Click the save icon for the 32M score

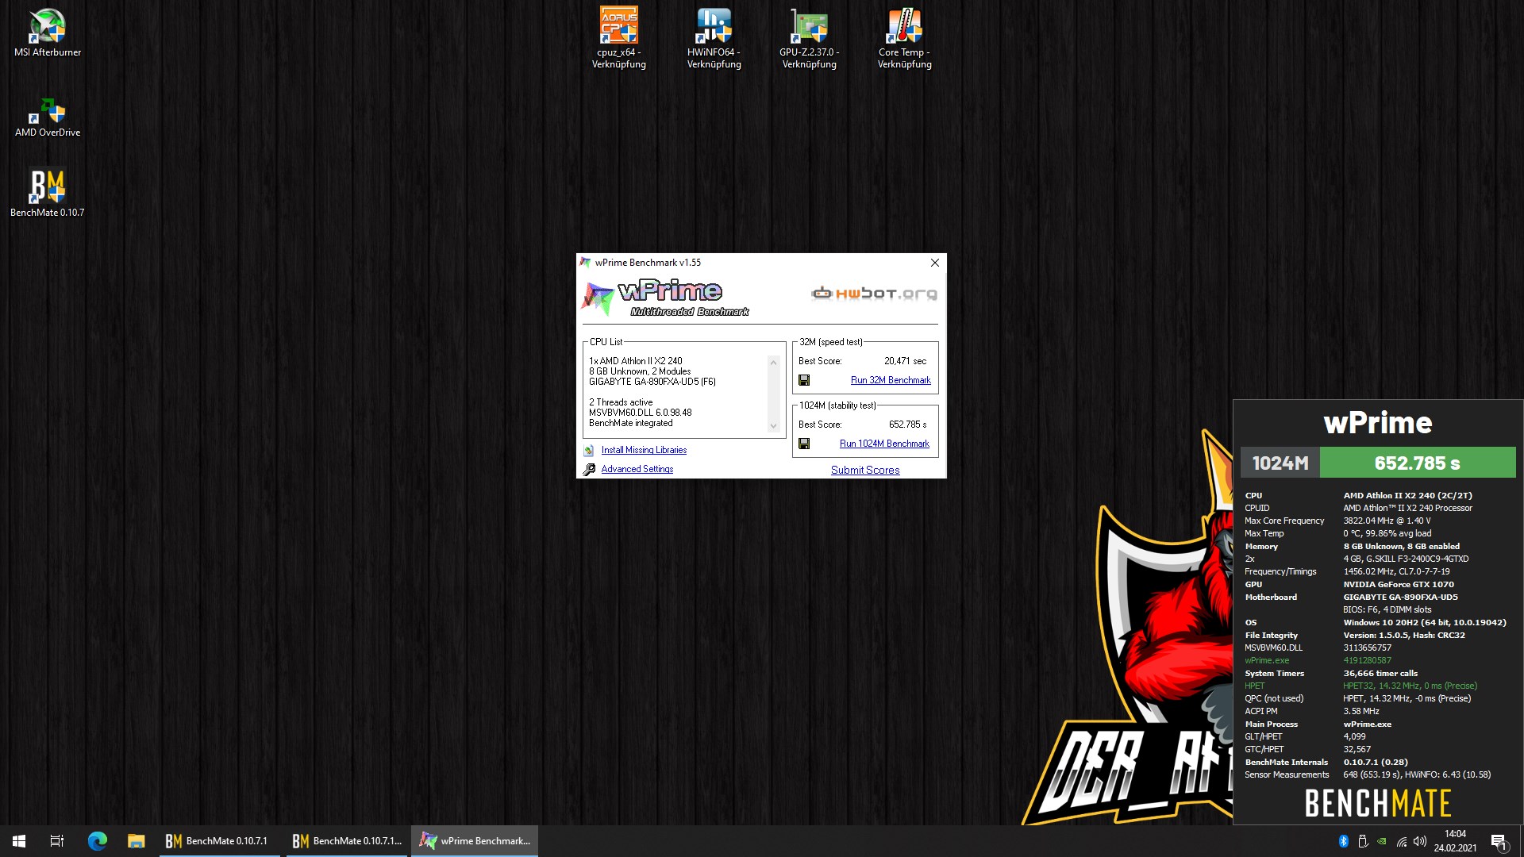(x=804, y=380)
